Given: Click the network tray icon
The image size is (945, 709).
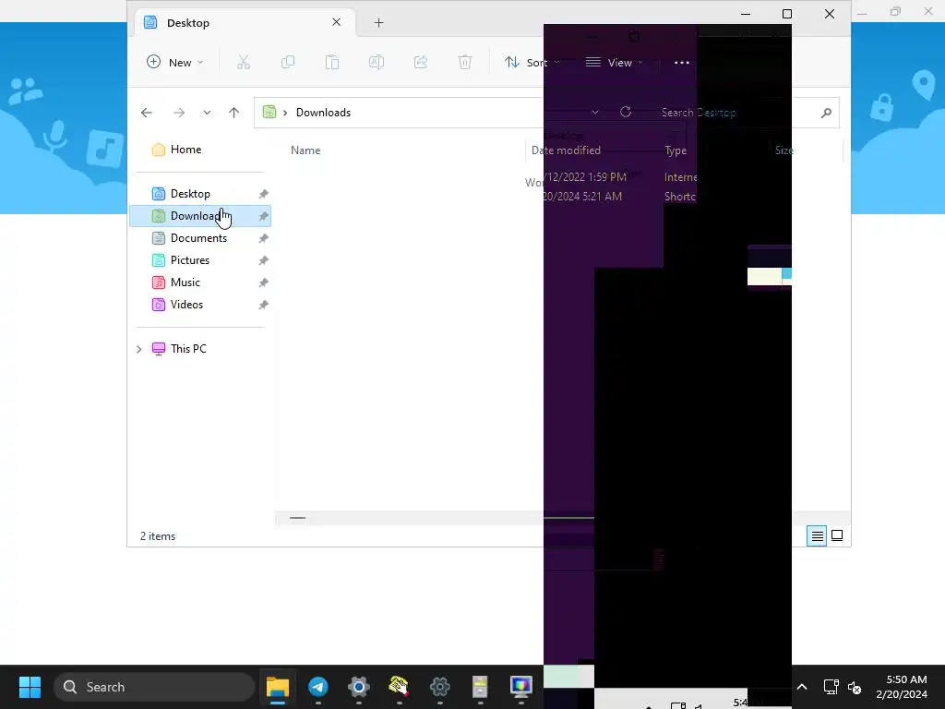Looking at the screenshot, I should click(x=831, y=687).
